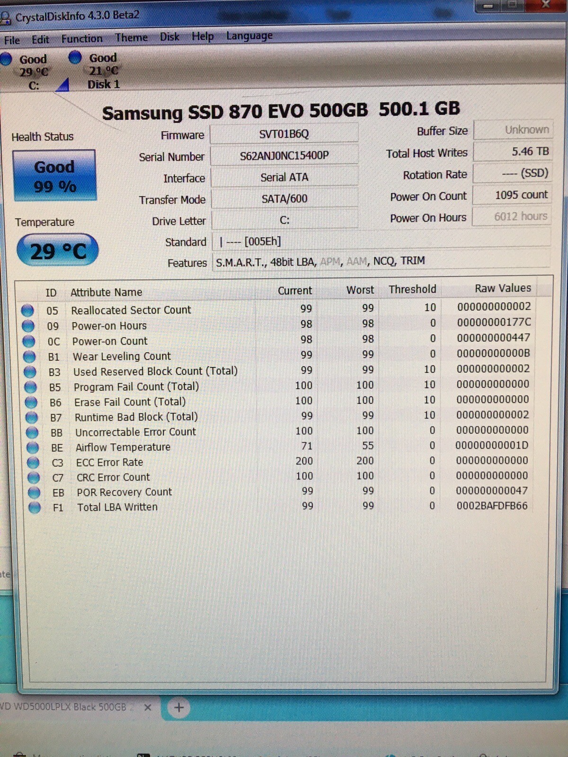Viewport: 568px width, 757px height.
Task: Switch to the WD WD5000LPLX Black 500GB tab
Action: pos(66,707)
